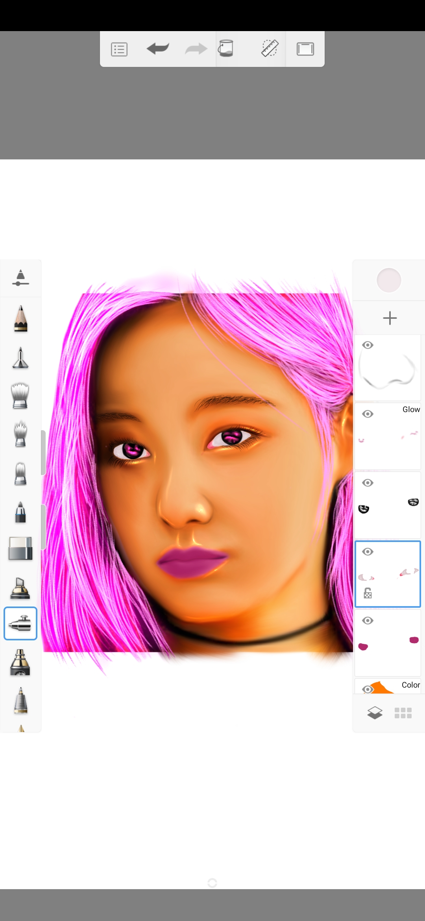Viewport: 425px width, 921px height.
Task: Hide the black eyes layer
Action: click(368, 483)
